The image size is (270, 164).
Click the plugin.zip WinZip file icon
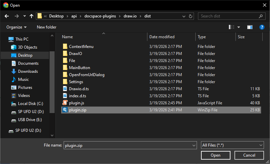(x=65, y=110)
